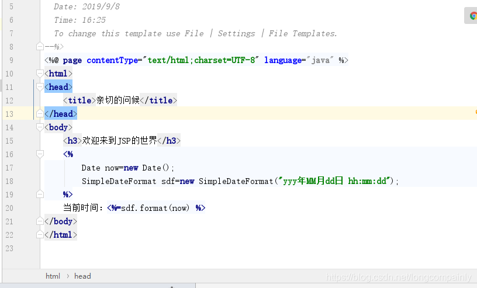Click the closing html fold marker on line 22
Screen dimensions: 477x288
(x=40, y=234)
